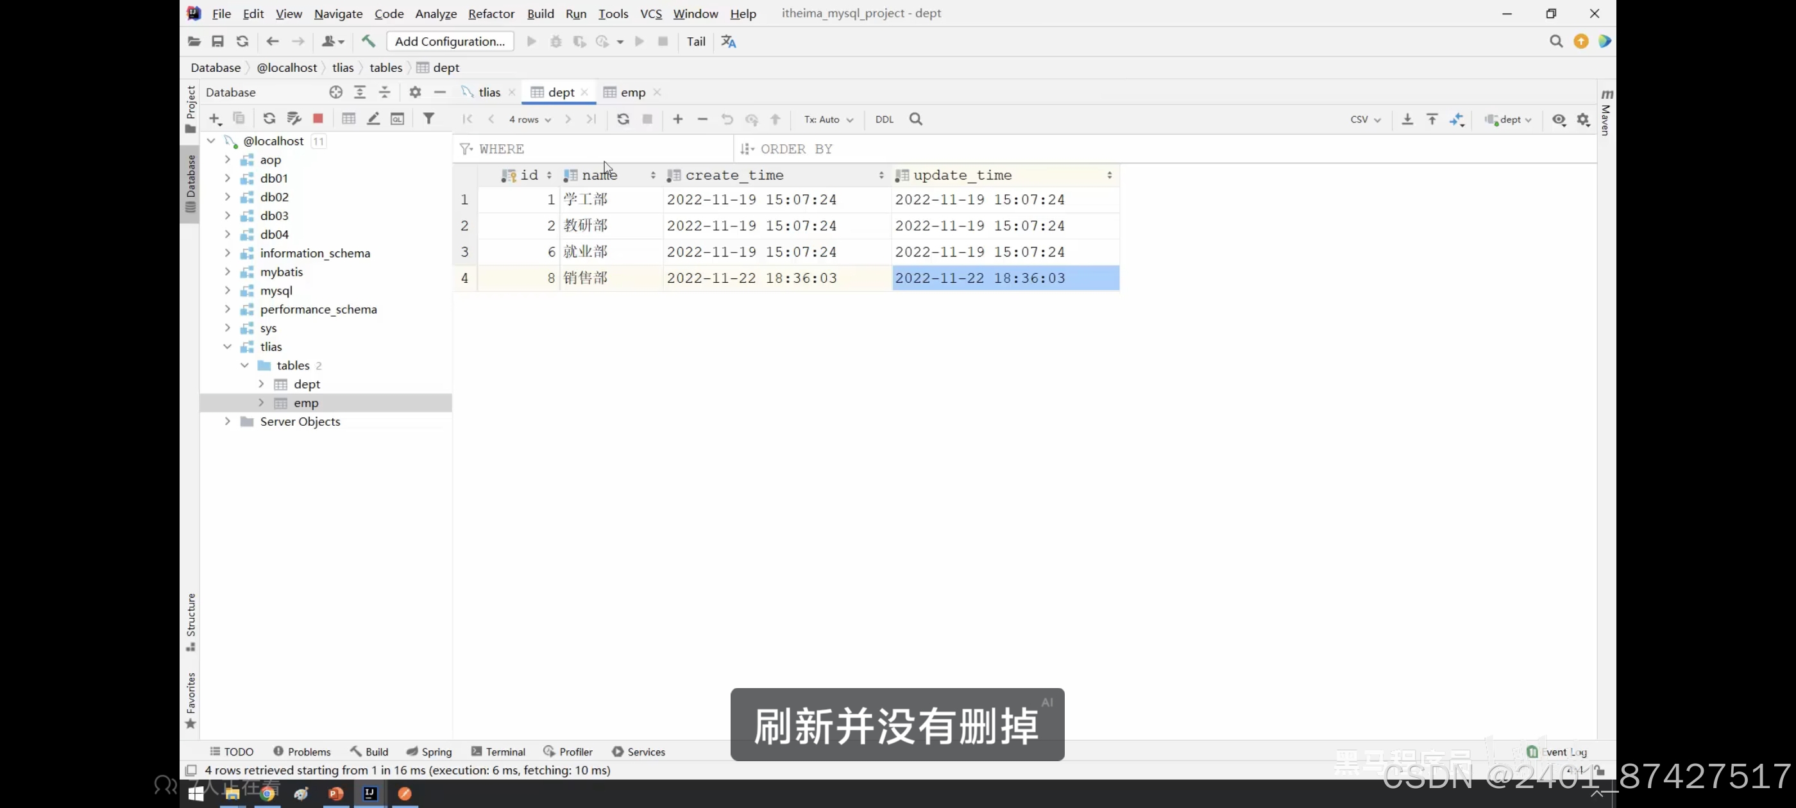This screenshot has width=1796, height=808.
Task: Open PowerPoint from the Windows taskbar
Action: pos(335,793)
